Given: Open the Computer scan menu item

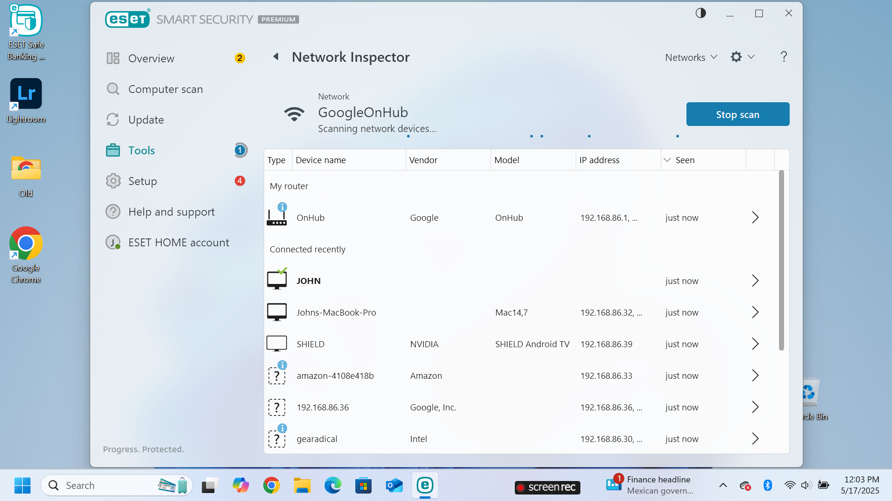Looking at the screenshot, I should point(166,89).
